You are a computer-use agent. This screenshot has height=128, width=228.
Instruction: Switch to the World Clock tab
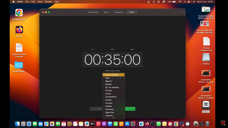93,12
